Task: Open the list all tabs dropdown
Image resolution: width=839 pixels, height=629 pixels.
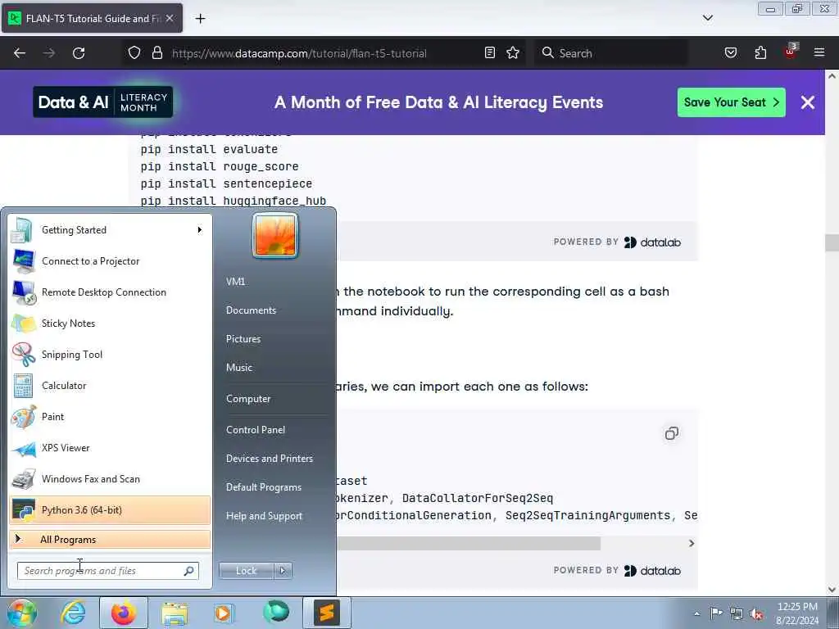Action: click(707, 18)
